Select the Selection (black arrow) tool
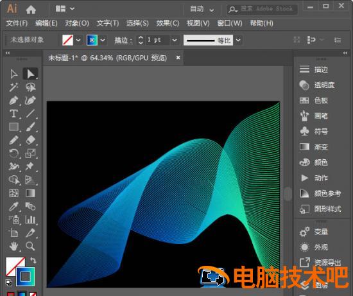The width and height of the screenshot is (353, 296). click(13, 74)
